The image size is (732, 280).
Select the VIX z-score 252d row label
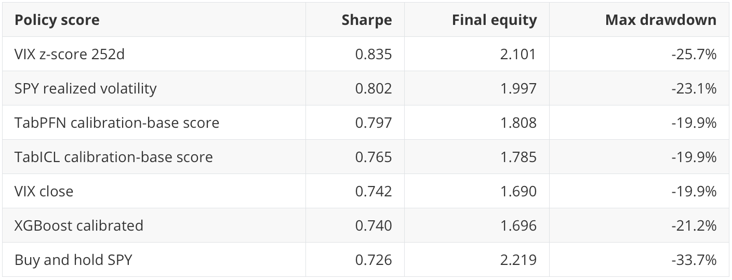[70, 54]
